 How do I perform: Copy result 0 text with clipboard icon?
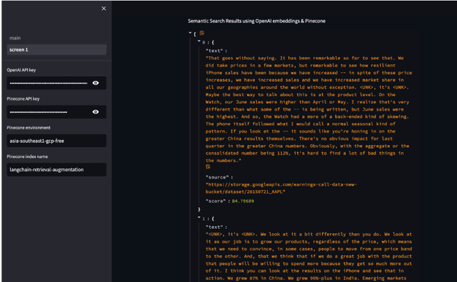coord(208,167)
